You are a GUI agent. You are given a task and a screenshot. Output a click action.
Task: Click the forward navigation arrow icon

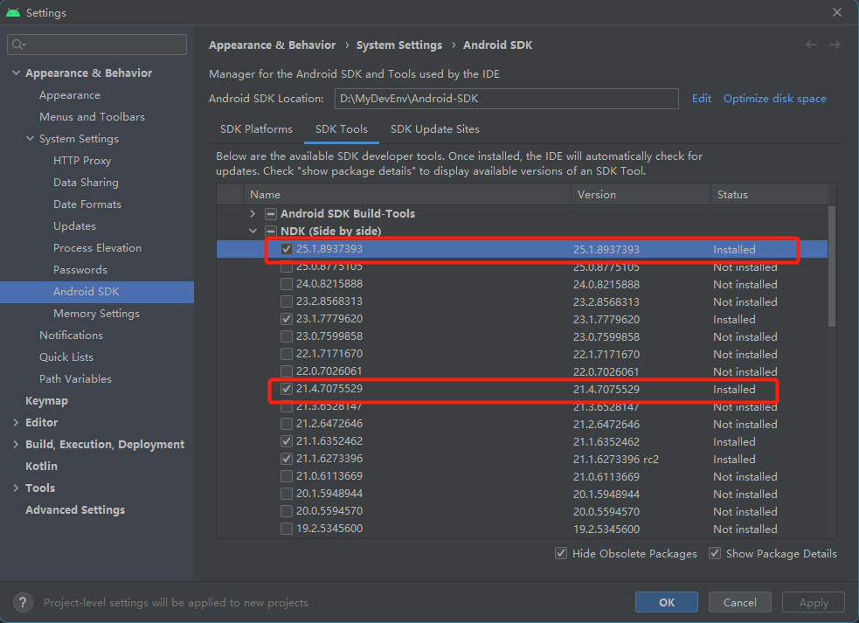tap(835, 45)
